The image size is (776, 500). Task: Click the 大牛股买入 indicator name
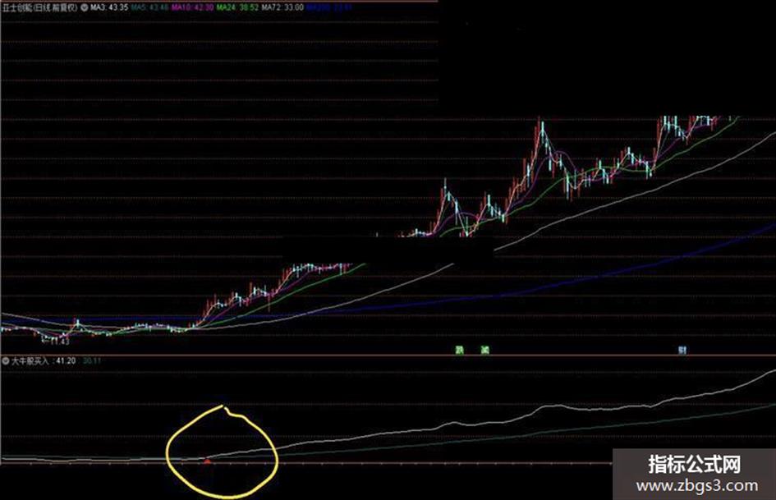30,361
